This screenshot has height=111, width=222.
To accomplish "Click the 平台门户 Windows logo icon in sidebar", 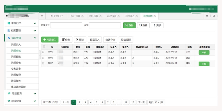I will point(9,23).
